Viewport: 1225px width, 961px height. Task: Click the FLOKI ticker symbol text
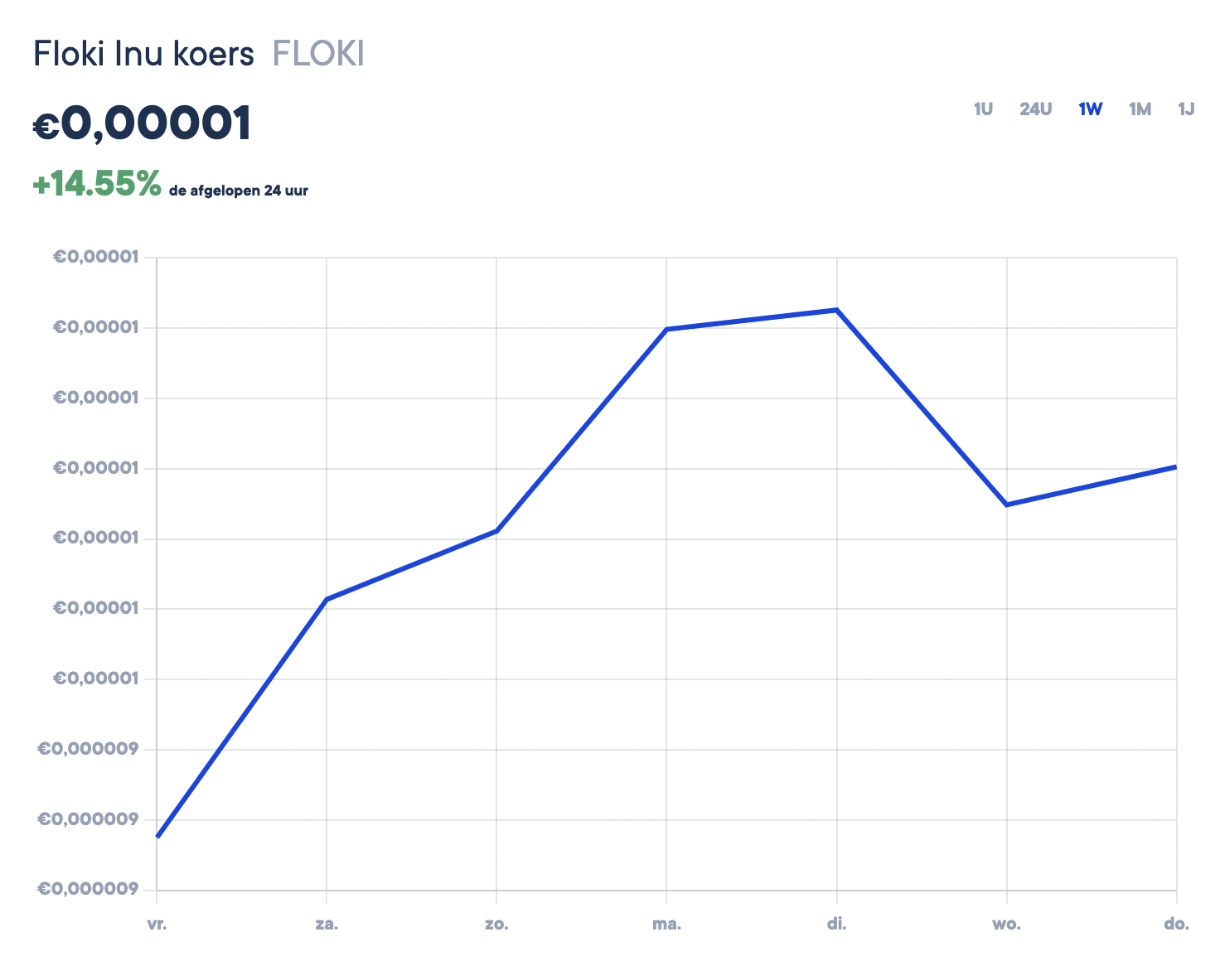point(318,54)
